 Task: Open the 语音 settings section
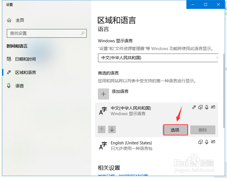click(19, 86)
